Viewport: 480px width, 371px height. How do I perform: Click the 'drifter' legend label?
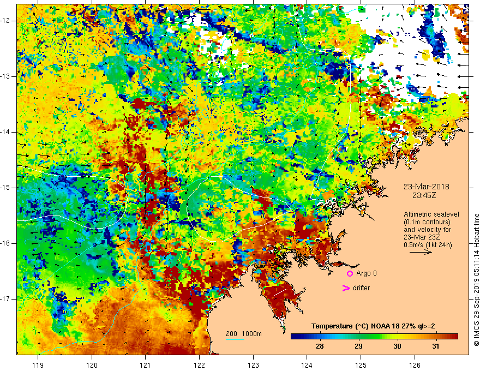pyautogui.click(x=361, y=288)
